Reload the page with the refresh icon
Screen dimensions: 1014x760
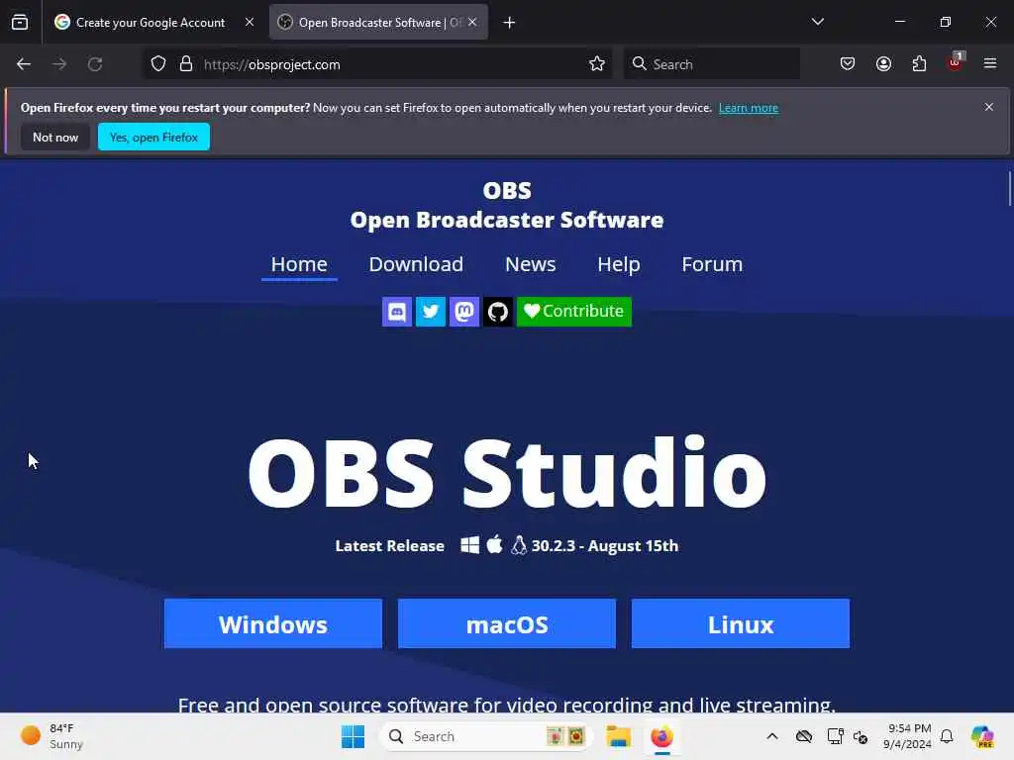[95, 64]
